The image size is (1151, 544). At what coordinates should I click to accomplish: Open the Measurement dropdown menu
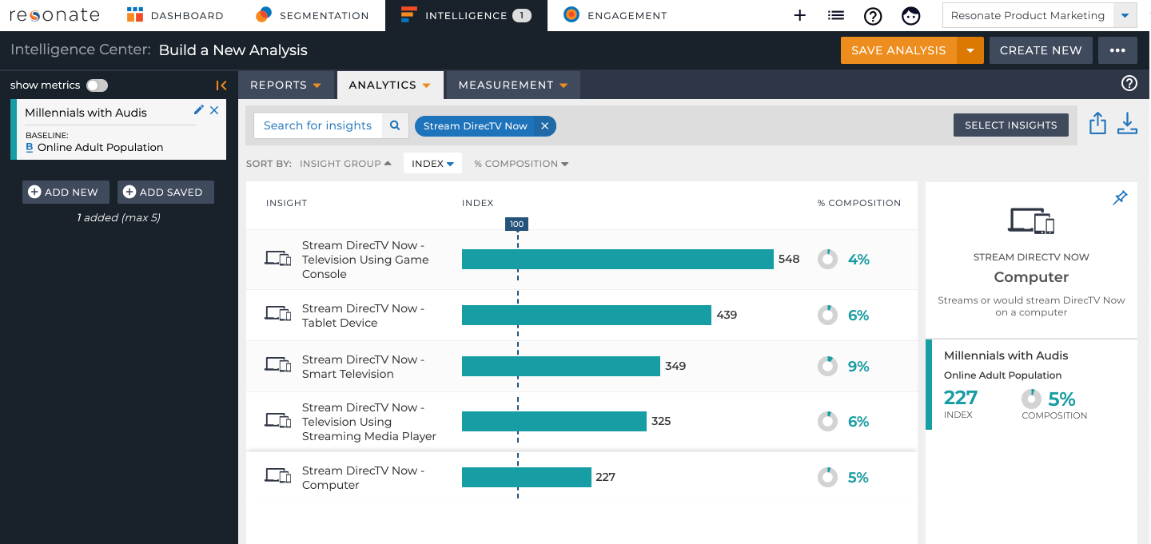click(x=513, y=85)
